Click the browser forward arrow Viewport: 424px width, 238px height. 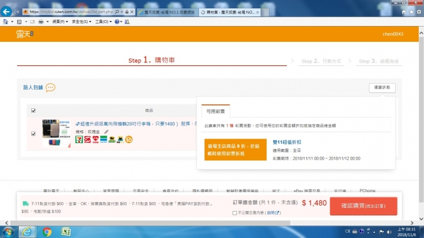click(x=16, y=12)
